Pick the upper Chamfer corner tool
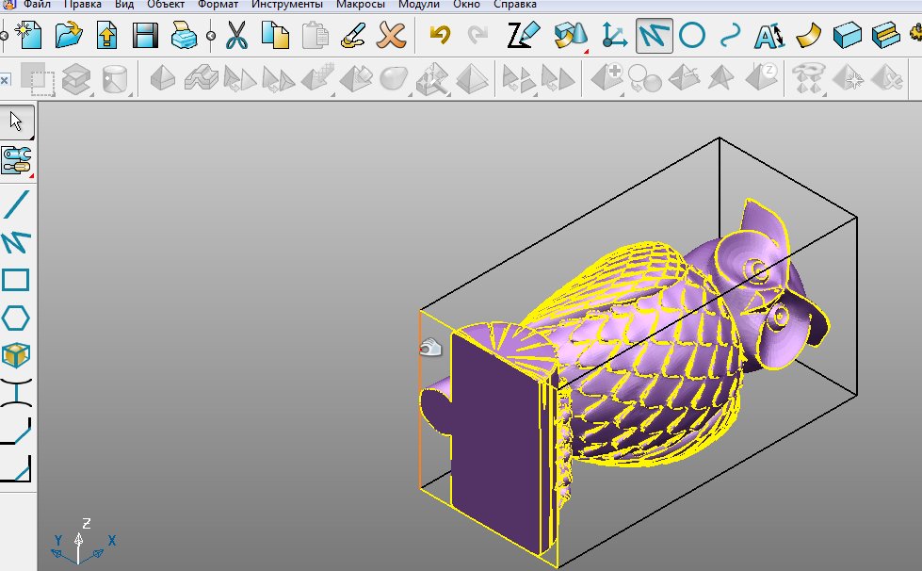Viewport: 922px width, 571px height. (16, 431)
